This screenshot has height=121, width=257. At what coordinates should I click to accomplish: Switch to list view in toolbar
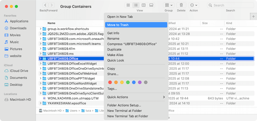[x=136, y=5]
